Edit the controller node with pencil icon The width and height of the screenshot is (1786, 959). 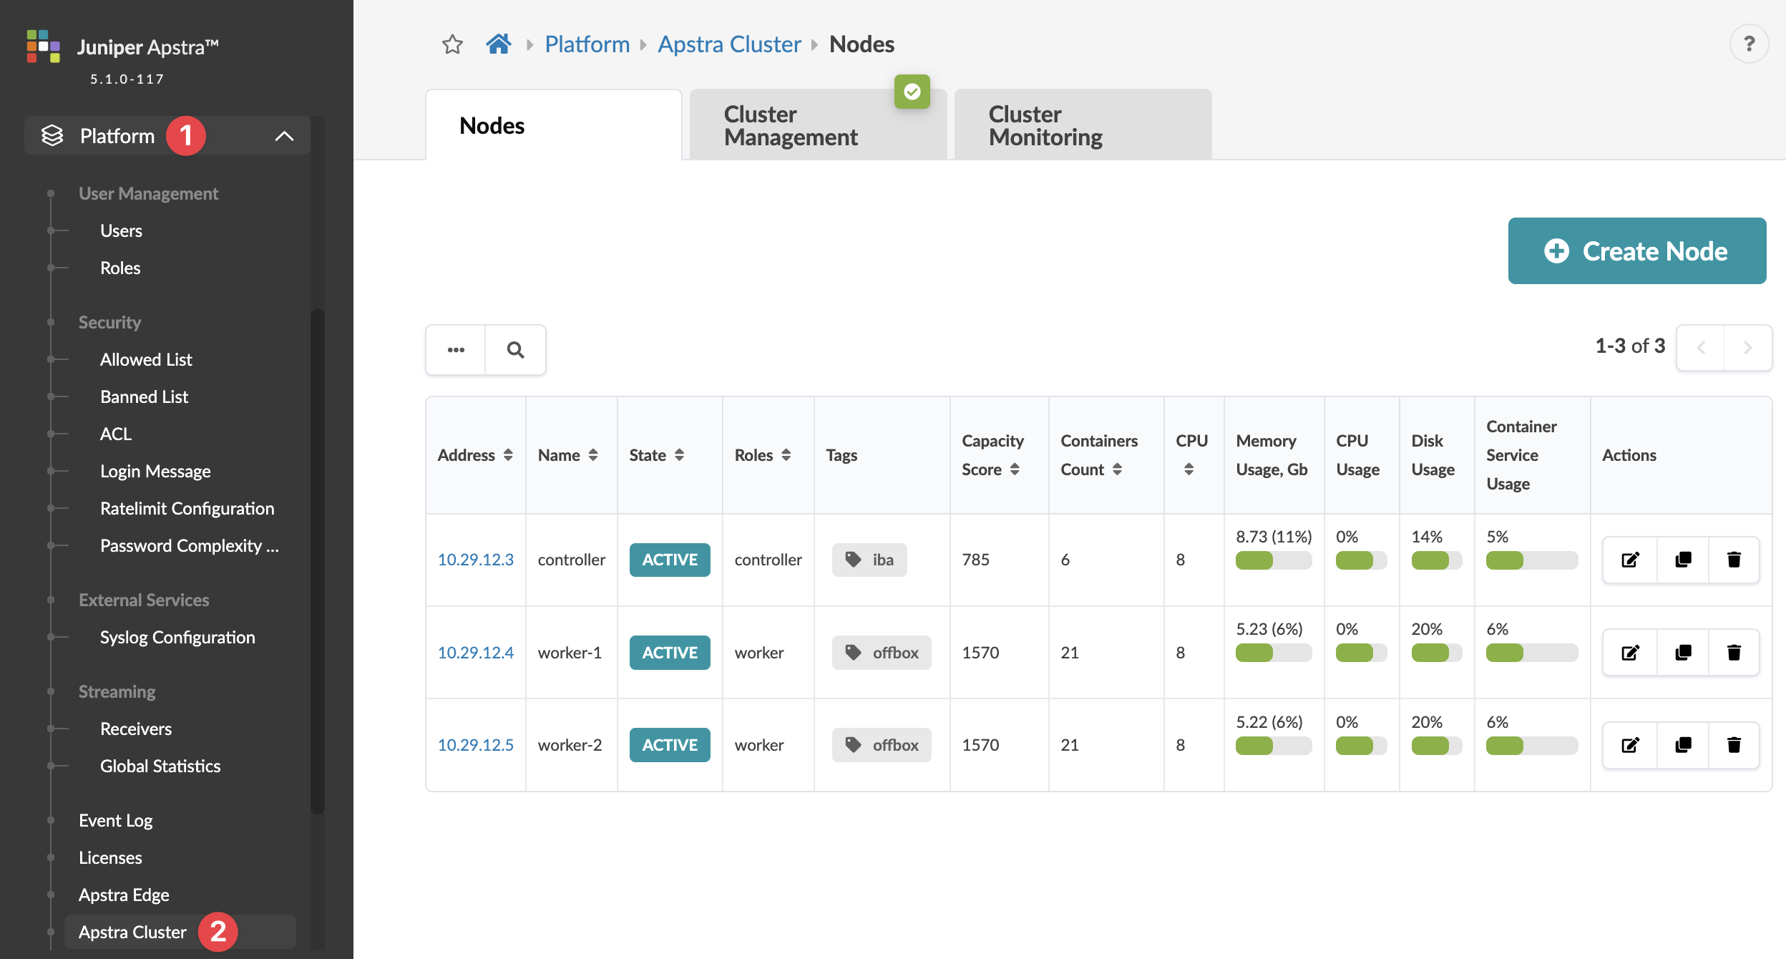tap(1630, 560)
